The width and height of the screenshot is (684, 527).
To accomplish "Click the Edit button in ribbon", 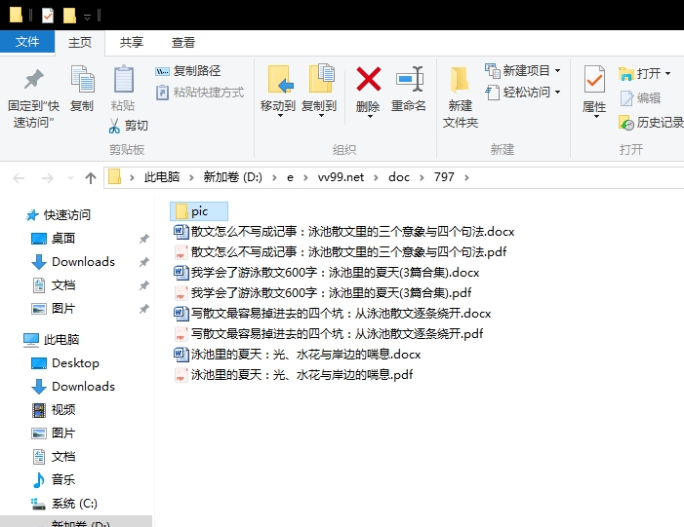I will [x=640, y=98].
